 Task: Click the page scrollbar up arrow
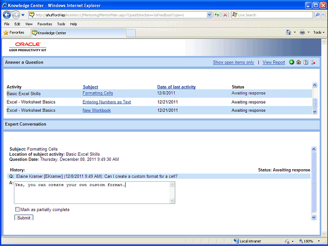tap(324, 42)
